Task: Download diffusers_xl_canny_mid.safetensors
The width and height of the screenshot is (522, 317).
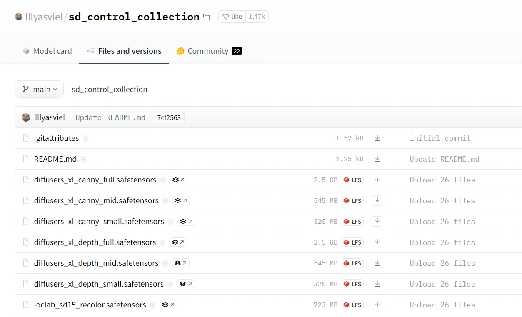Action: click(377, 201)
